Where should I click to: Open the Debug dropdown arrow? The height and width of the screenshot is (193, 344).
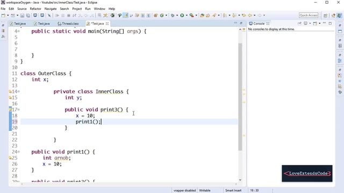pos(177,16)
